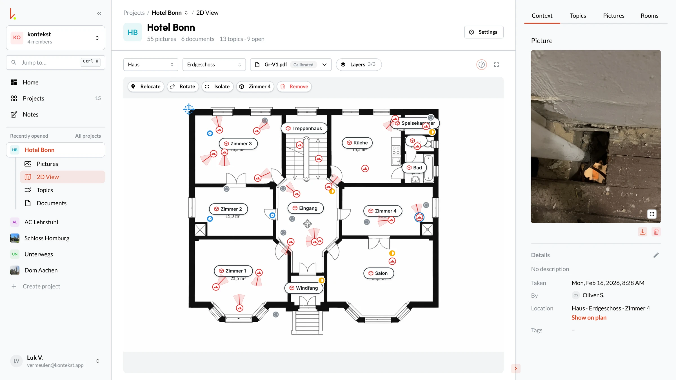Viewport: 676px width, 380px height.
Task: Open the Haus building dropdown
Action: [x=151, y=64]
